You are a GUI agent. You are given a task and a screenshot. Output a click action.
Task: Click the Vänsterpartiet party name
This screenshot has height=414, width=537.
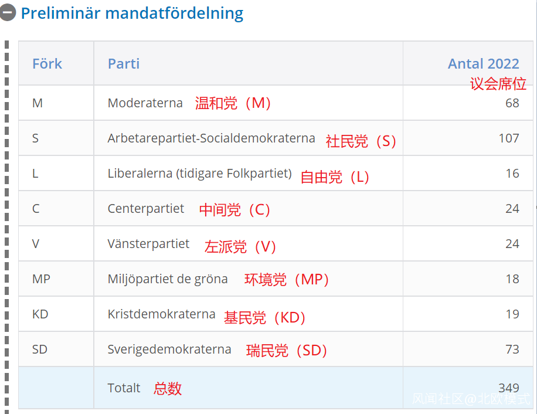148,244
